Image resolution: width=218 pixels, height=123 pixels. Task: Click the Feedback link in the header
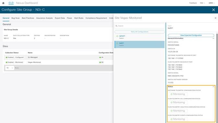click(x=193, y=3)
